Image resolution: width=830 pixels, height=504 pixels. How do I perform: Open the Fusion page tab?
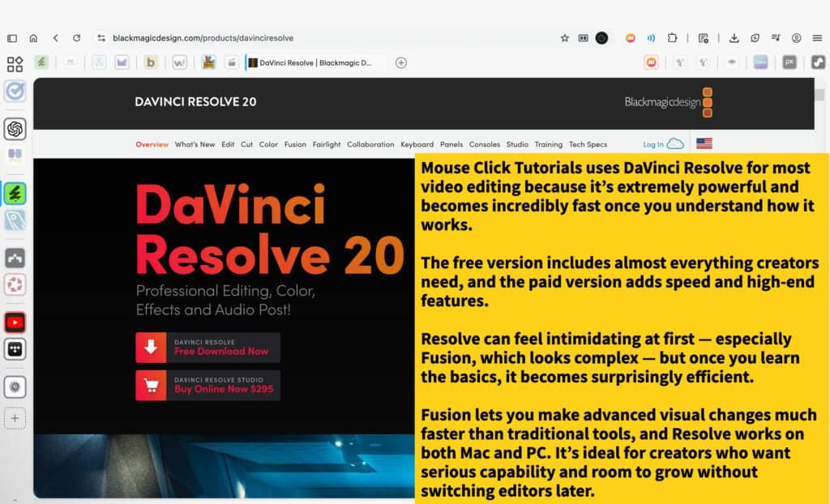tap(295, 144)
